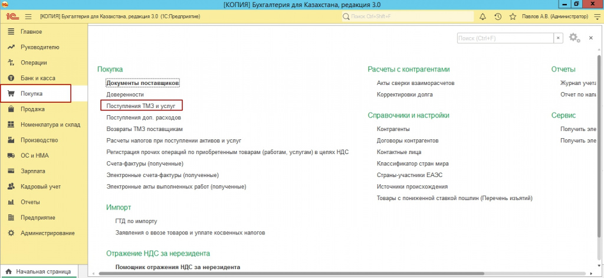Screen dimensions: 604x278
Task: Click the ОС и НМА truck icon
Action: [x=11, y=156]
